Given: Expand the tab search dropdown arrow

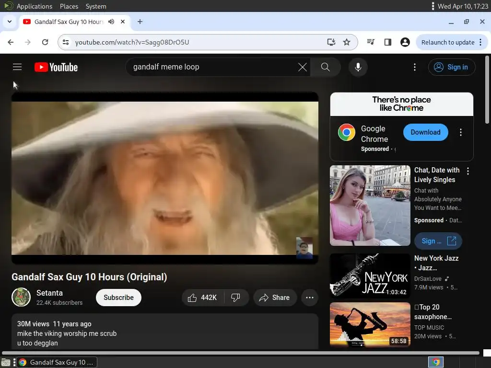Looking at the screenshot, I should point(10,22).
